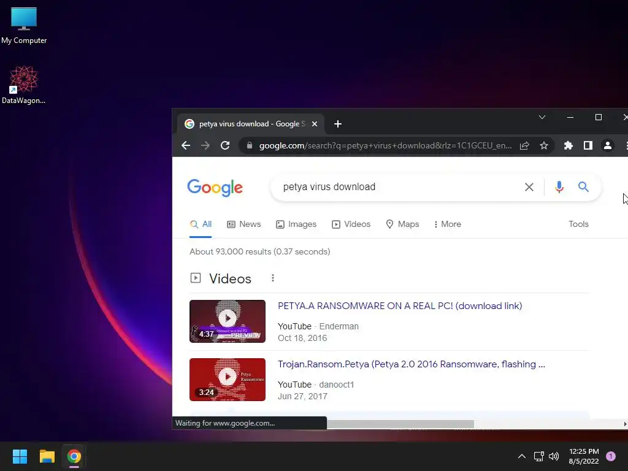628x471 pixels.
Task: Open the Chrome Extensions puzzle icon
Action: point(569,145)
